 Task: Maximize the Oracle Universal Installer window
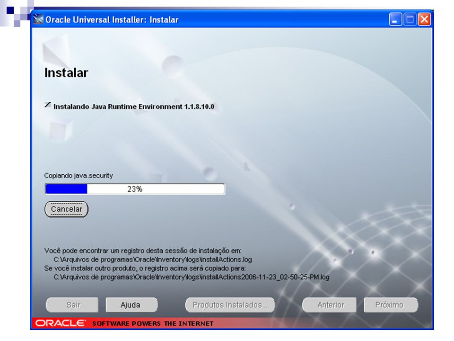(x=410, y=19)
